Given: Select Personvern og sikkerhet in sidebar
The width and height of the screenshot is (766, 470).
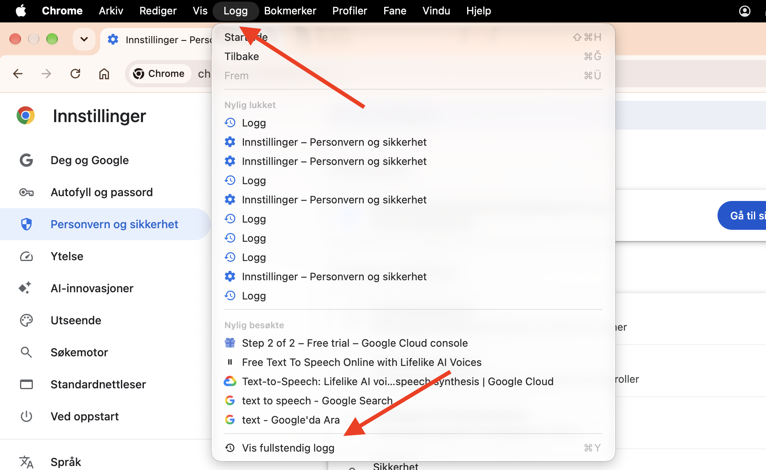Looking at the screenshot, I should point(105,224).
